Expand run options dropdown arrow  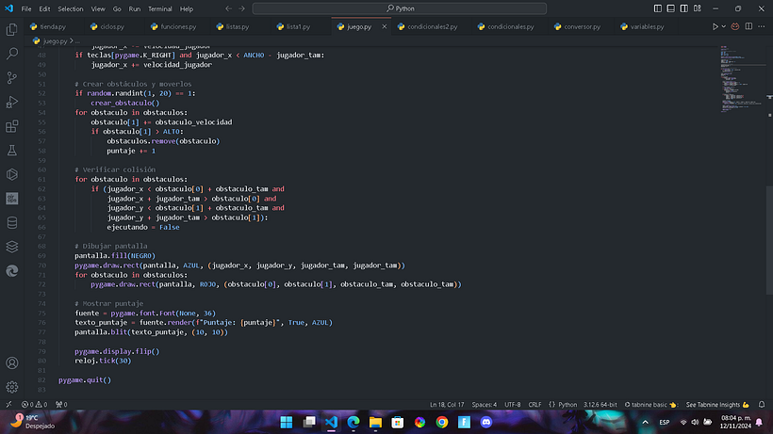723,26
